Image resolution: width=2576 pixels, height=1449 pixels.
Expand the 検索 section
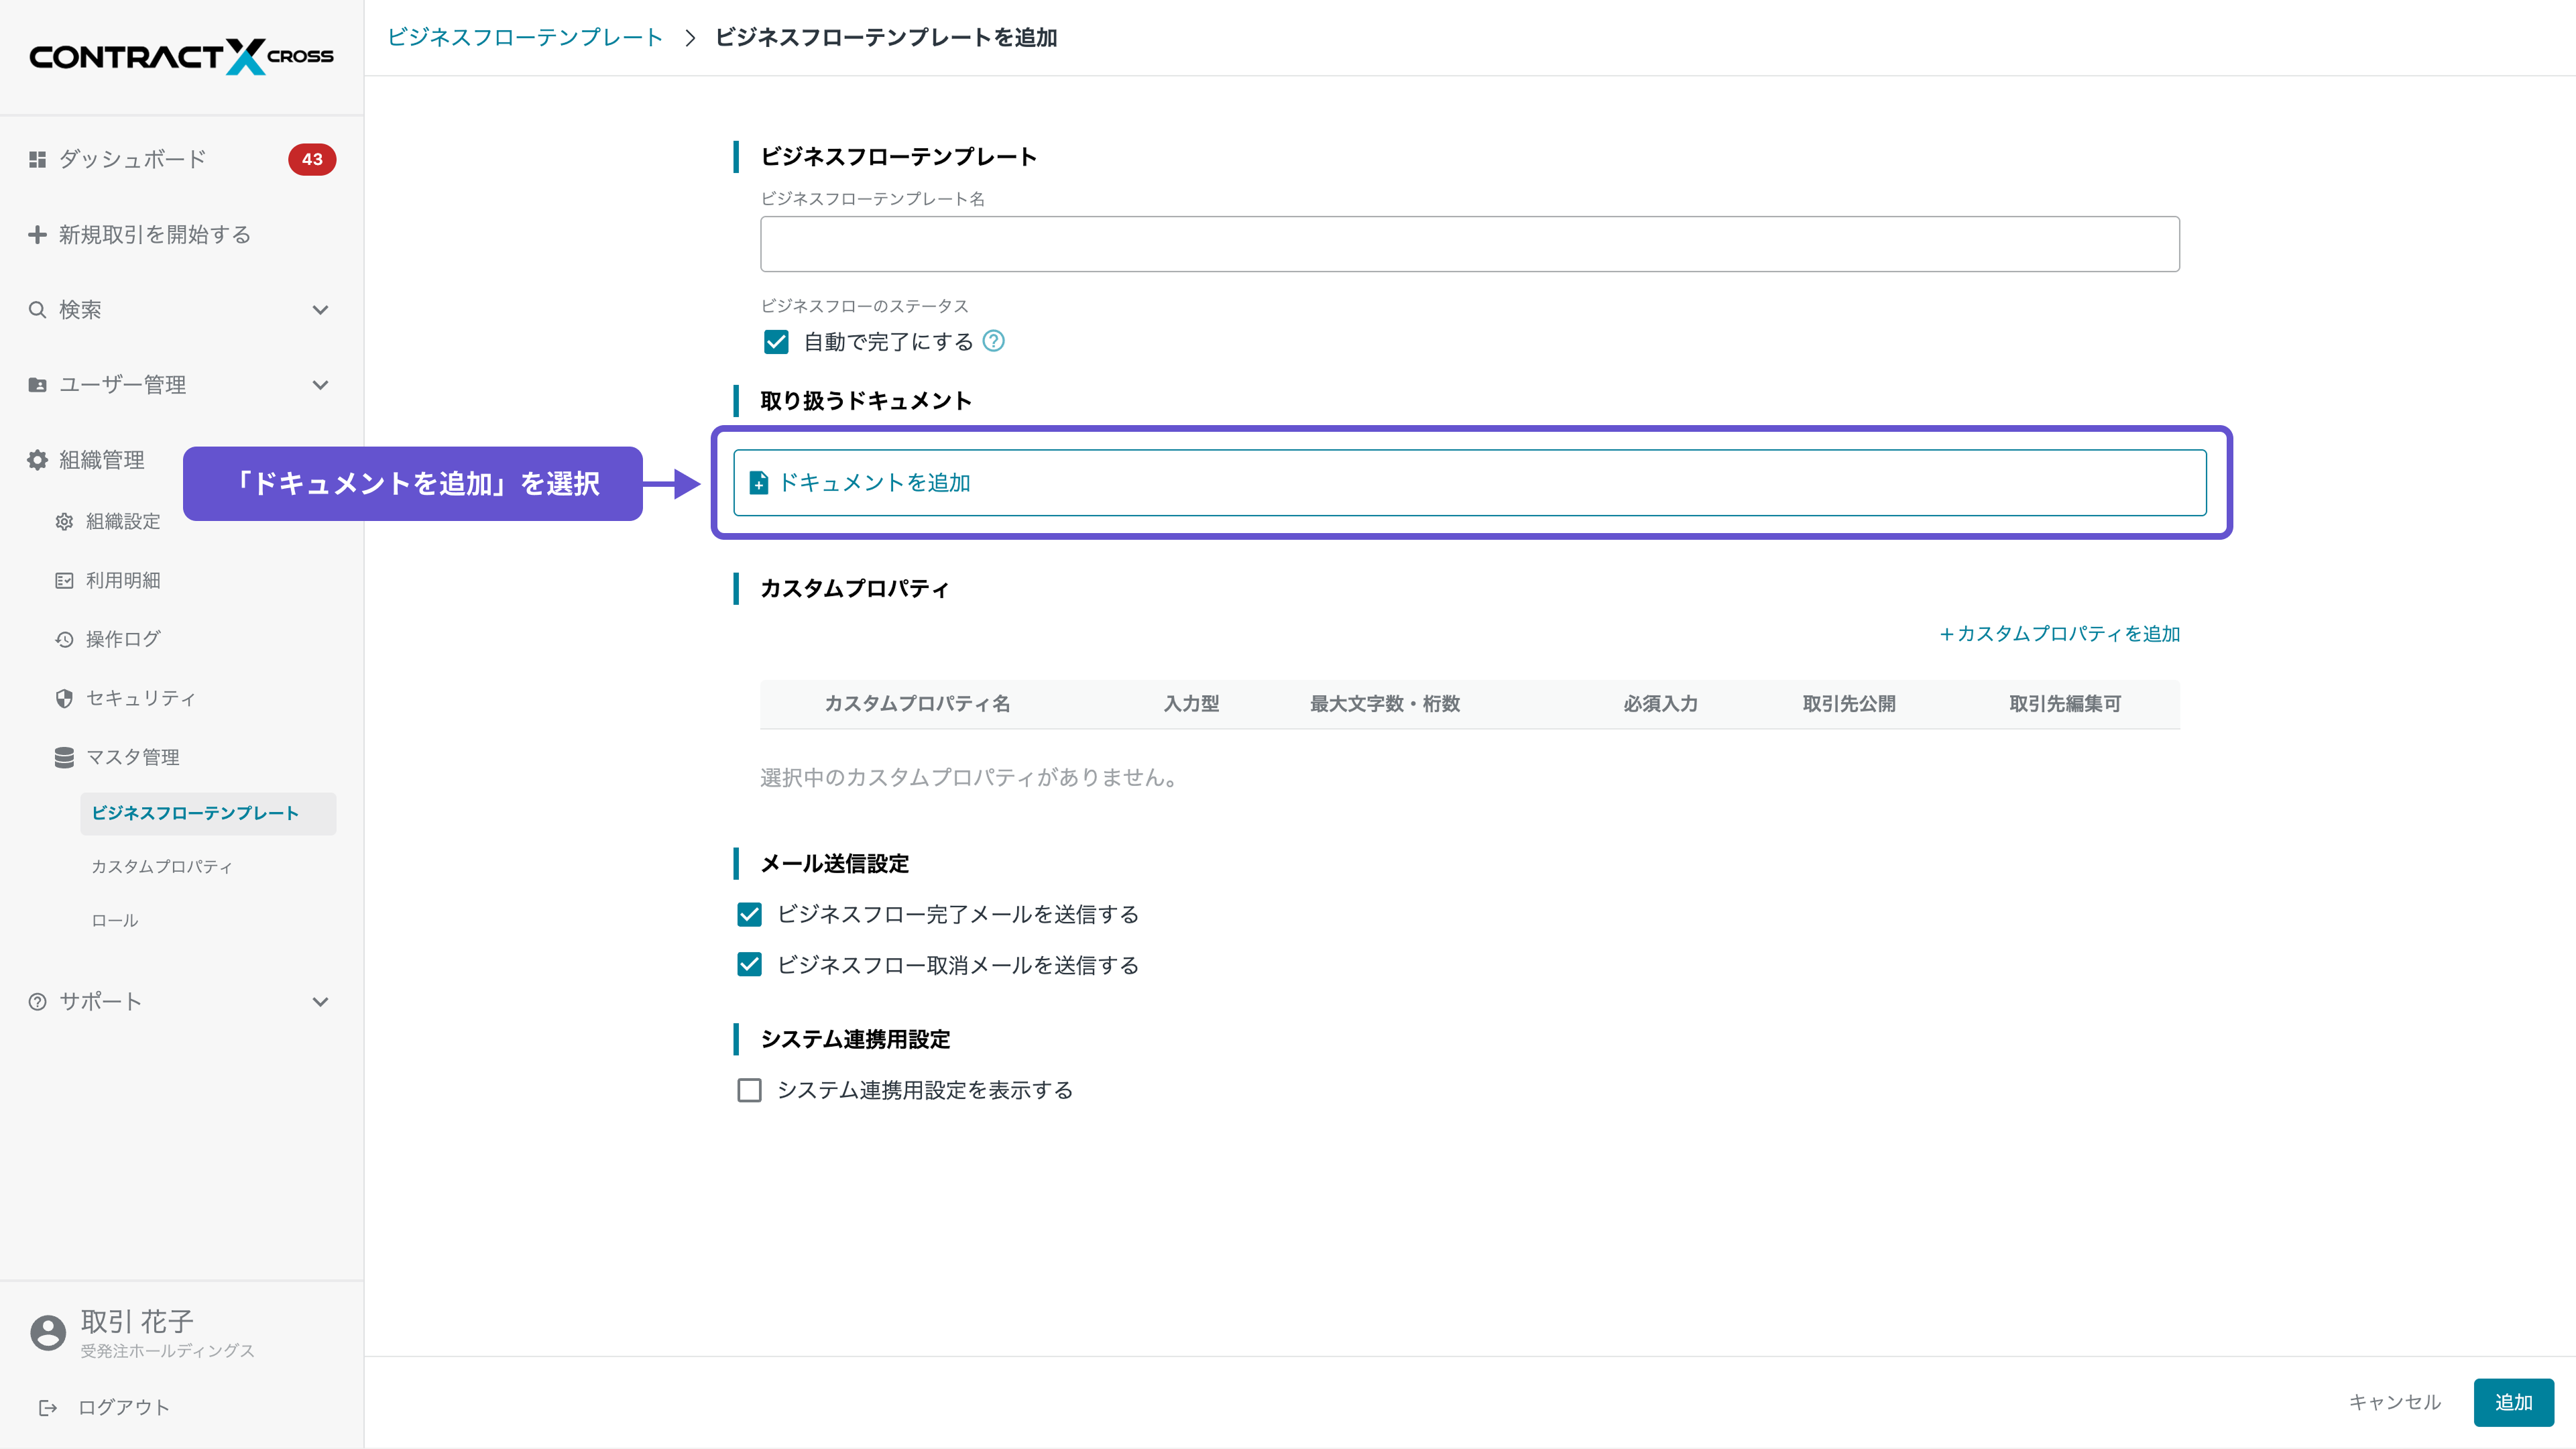(320, 310)
